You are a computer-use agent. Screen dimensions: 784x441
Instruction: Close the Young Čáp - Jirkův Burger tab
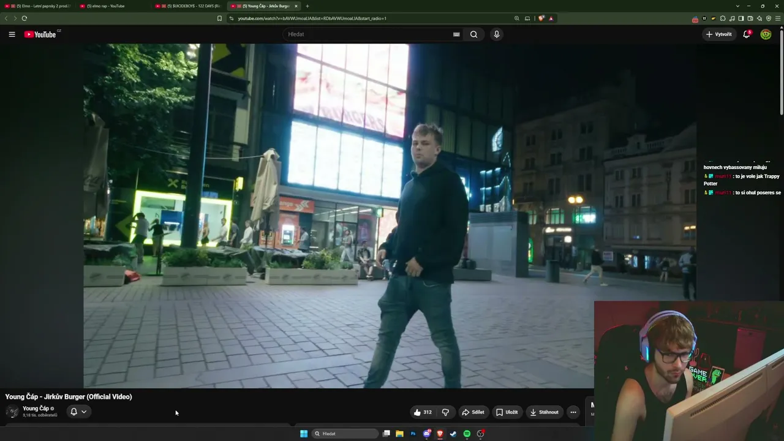pos(296,6)
